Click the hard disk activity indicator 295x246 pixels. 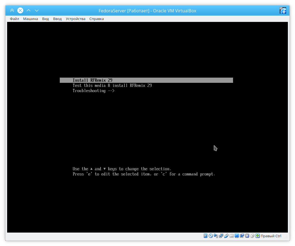[x=205, y=236]
